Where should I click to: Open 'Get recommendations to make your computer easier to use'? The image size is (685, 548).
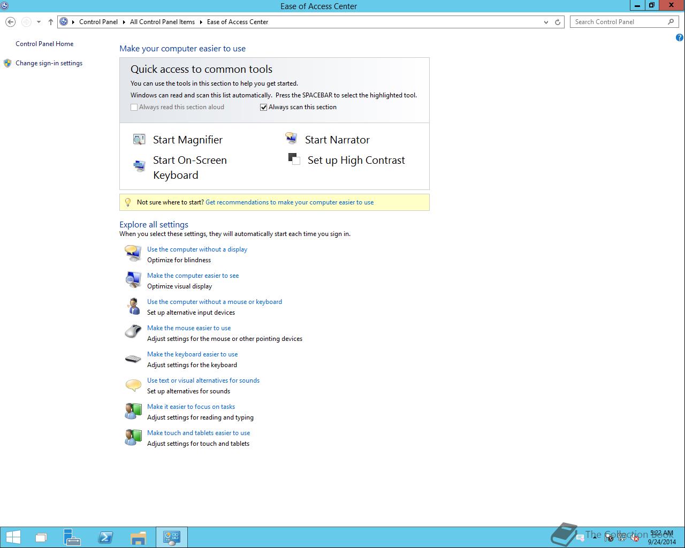290,202
